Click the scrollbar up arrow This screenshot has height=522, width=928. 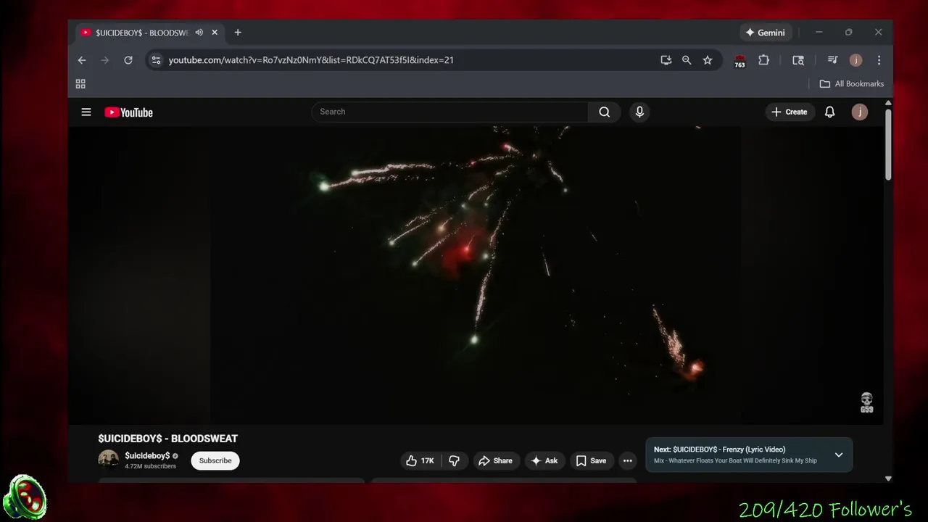pos(888,104)
